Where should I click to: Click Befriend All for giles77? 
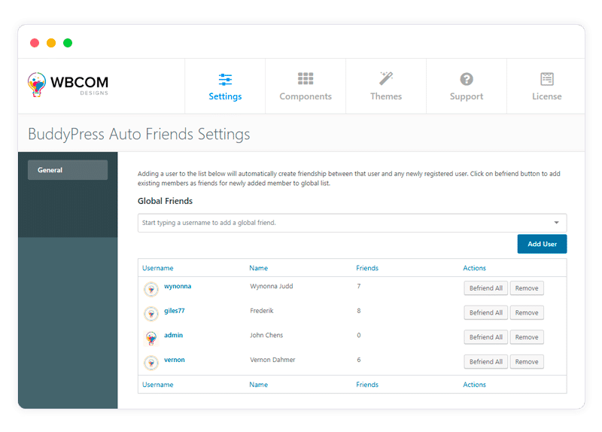[485, 312]
